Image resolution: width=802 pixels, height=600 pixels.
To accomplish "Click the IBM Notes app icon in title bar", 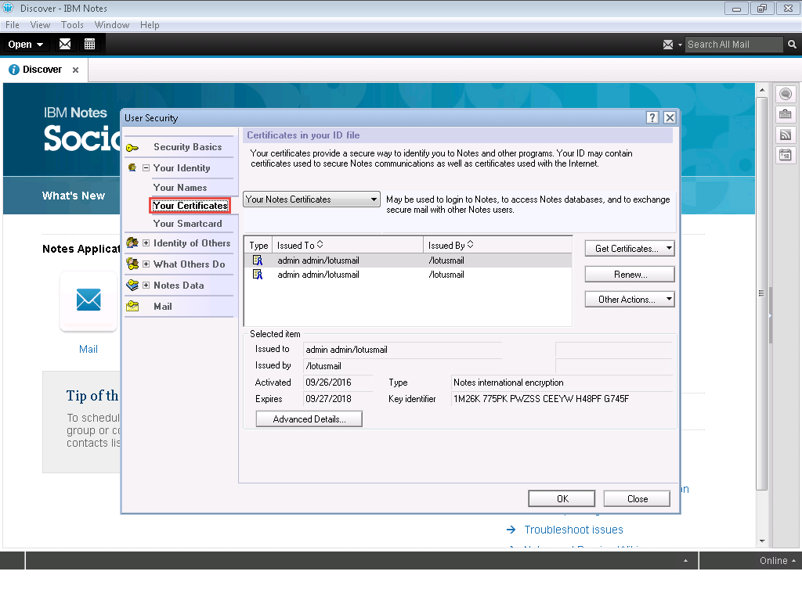I will pos(9,8).
